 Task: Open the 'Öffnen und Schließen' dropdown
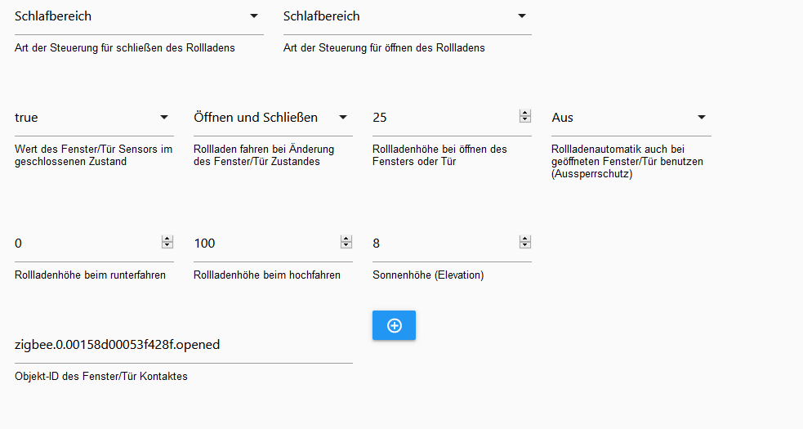point(273,118)
